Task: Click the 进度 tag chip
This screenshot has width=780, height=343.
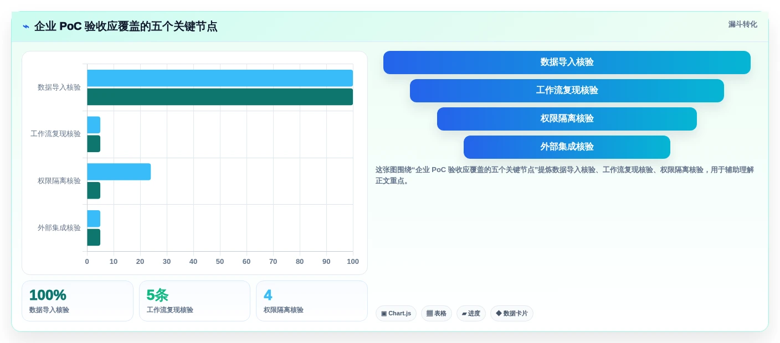Action: tap(471, 314)
